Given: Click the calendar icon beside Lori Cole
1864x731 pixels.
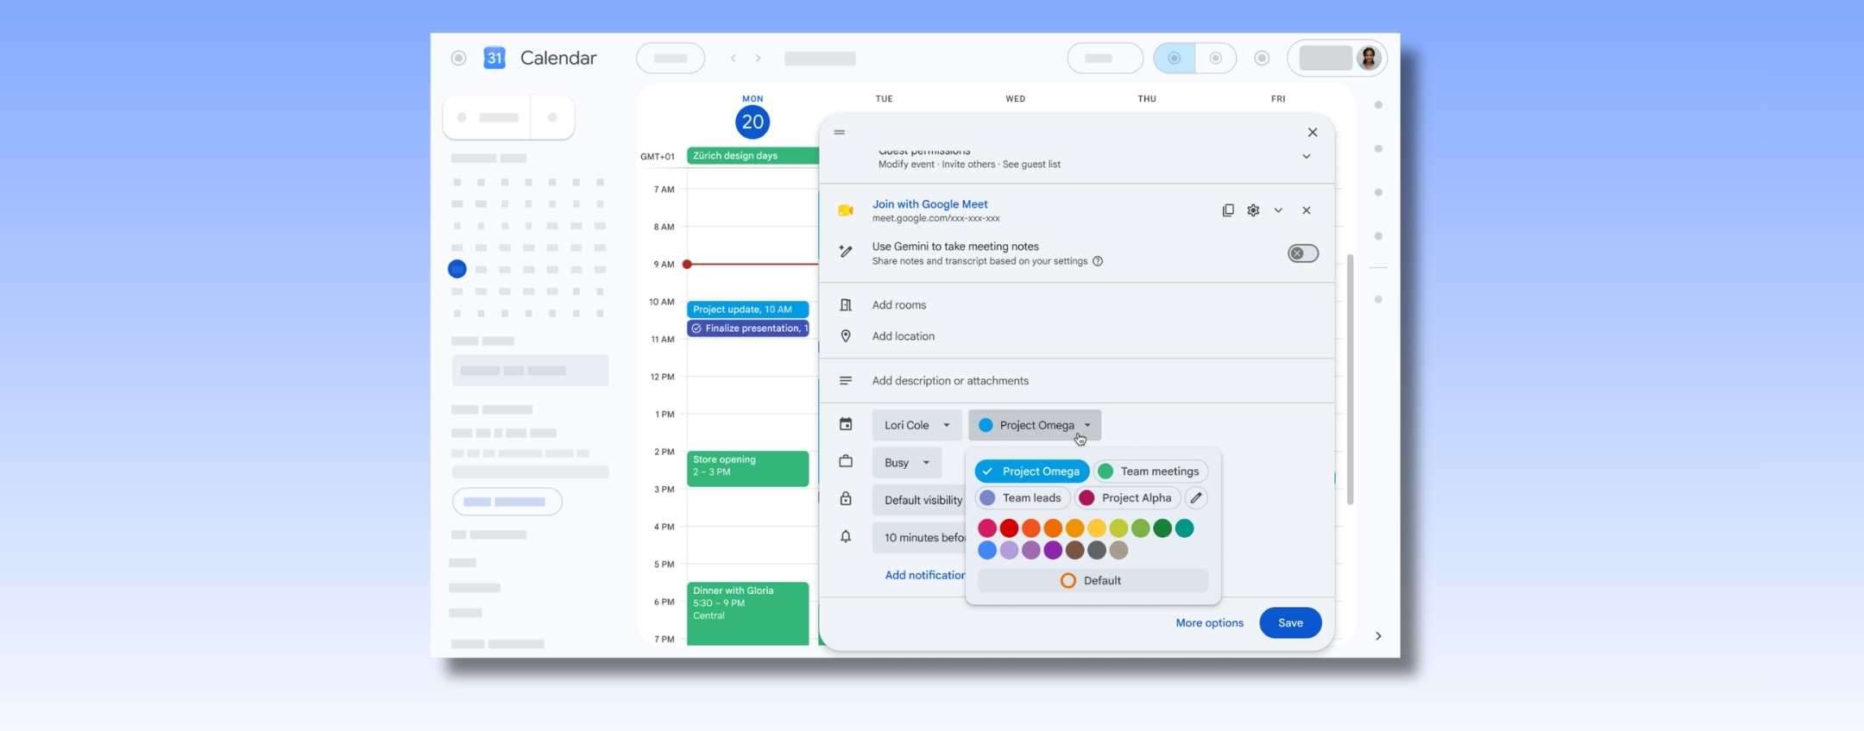Looking at the screenshot, I should coord(846,424).
